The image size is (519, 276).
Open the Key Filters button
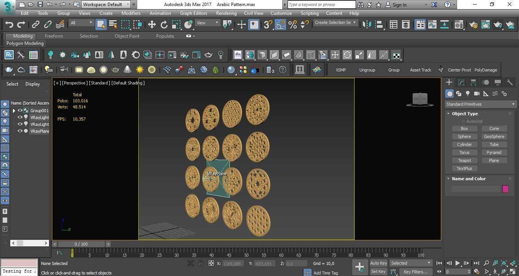click(416, 271)
